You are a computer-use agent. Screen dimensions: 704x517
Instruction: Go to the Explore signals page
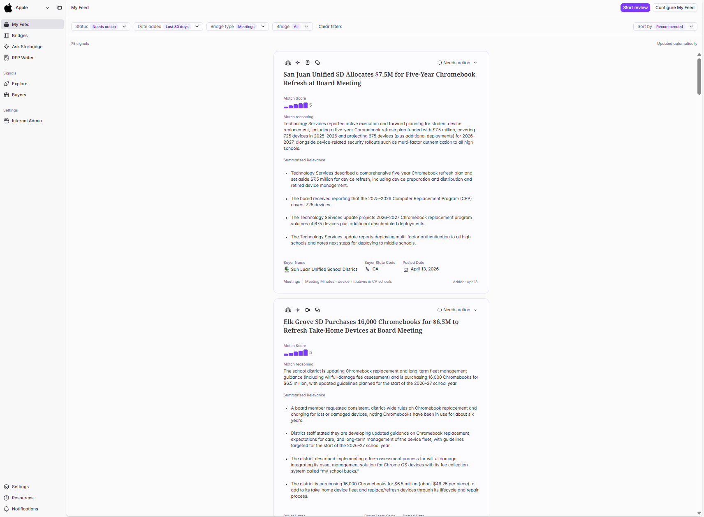(32, 84)
